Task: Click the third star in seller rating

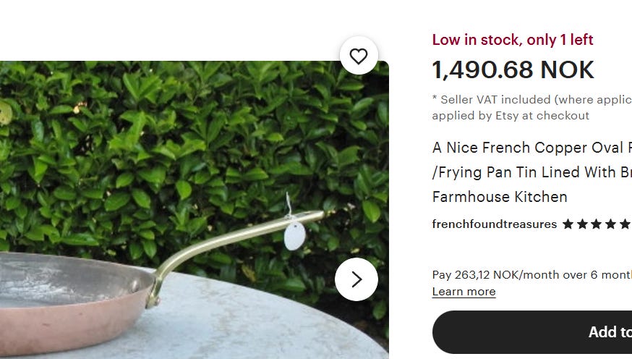Action: click(x=597, y=224)
